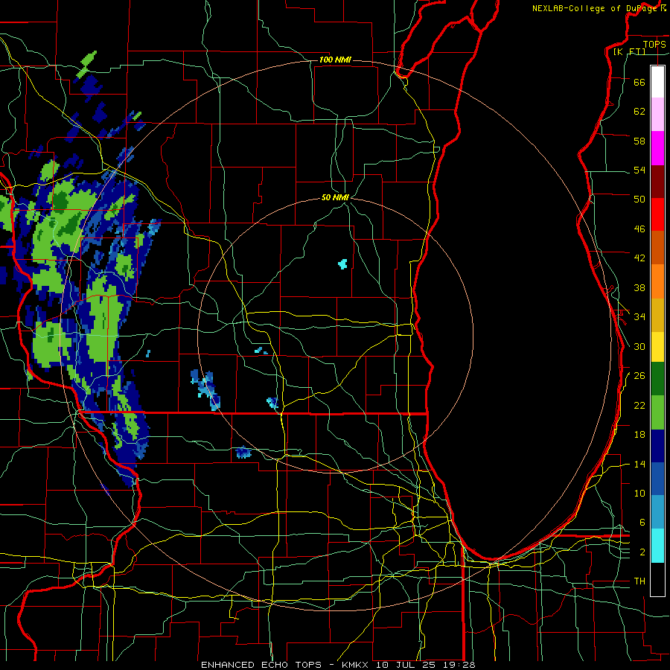Click the light pink legend swatch
The height and width of the screenshot is (670, 670).
657,115
